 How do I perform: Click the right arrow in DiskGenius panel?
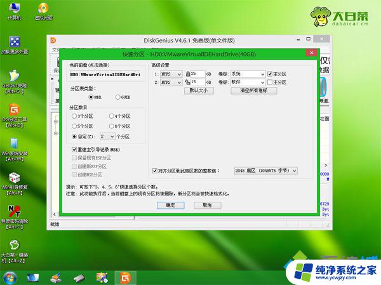326,165
